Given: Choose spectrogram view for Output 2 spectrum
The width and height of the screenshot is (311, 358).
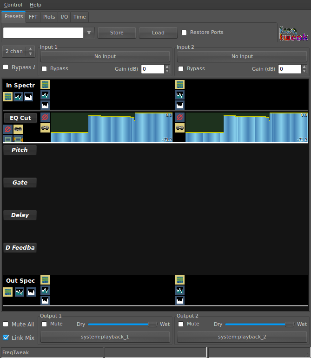Looking at the screenshot, I should point(180,280).
